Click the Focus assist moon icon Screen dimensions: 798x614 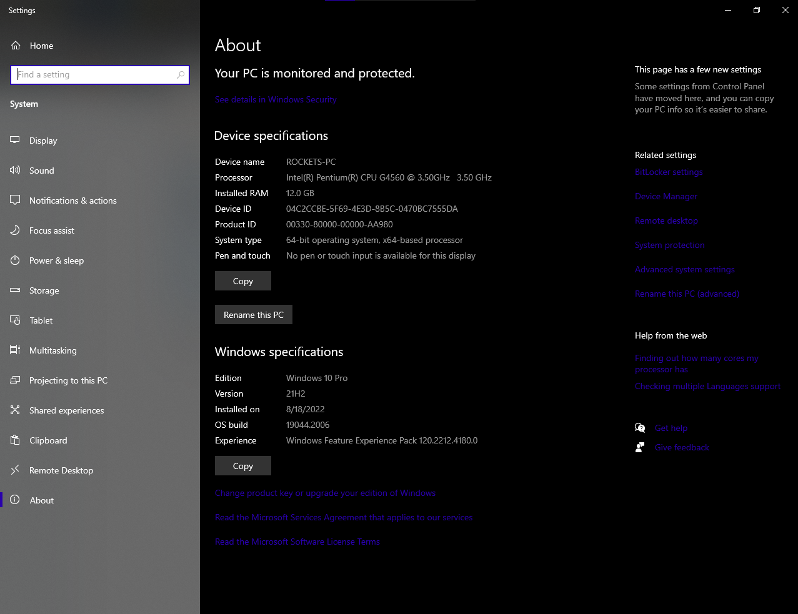[x=15, y=230]
